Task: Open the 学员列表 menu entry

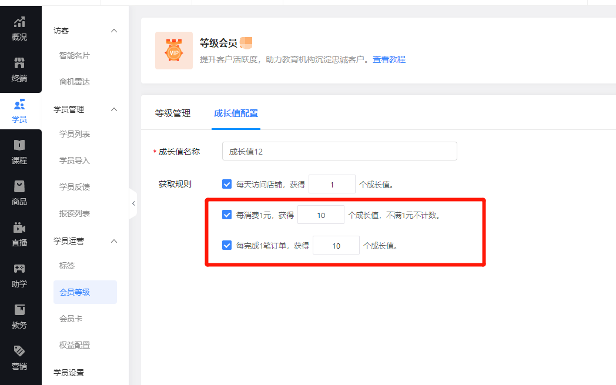Action: pyautogui.click(x=75, y=134)
